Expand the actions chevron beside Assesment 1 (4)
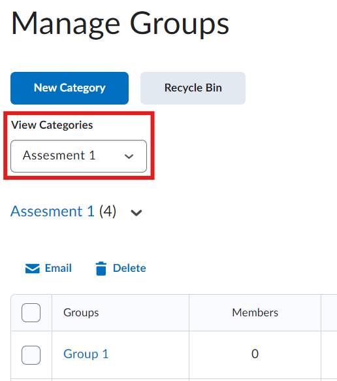This screenshot has height=381, width=337. click(x=136, y=213)
